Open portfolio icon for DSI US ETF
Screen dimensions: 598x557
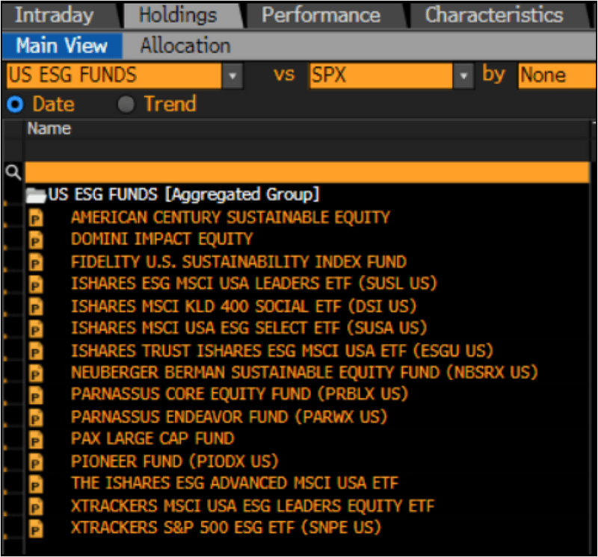pyautogui.click(x=35, y=307)
